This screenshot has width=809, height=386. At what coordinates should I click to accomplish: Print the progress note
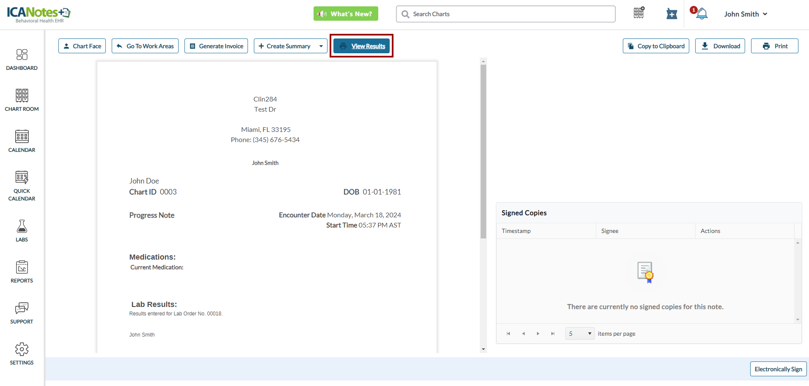(x=775, y=46)
